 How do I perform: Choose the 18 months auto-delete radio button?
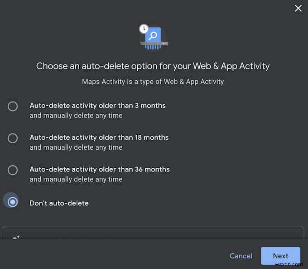13,138
